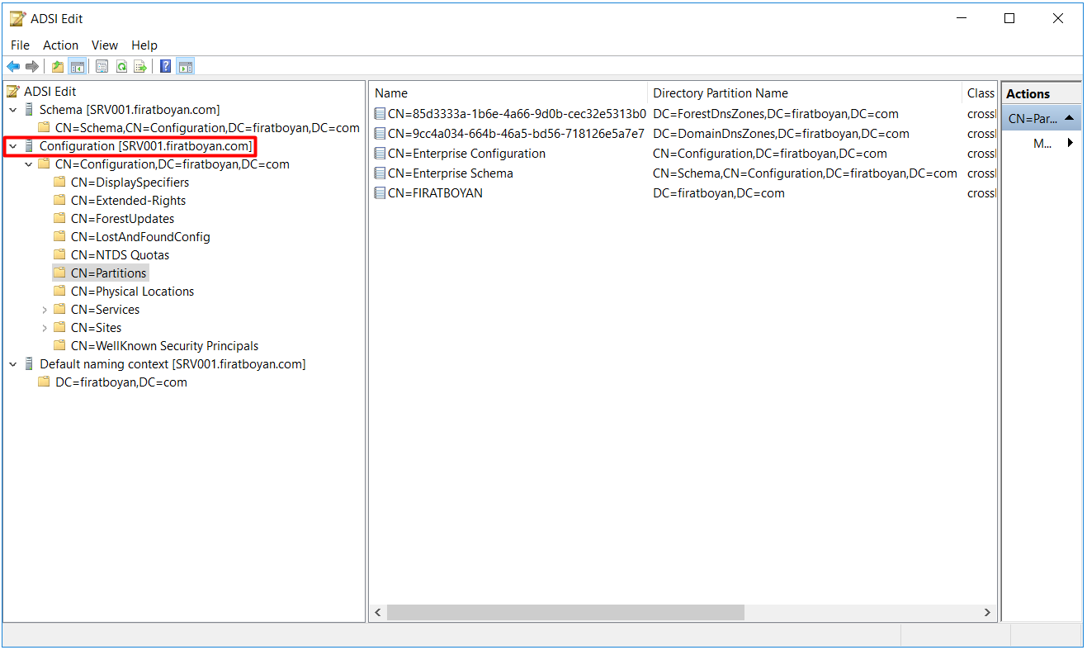The height and width of the screenshot is (650, 1087).
Task: Click the CN=WellKnown Security Principals folder icon
Action: point(59,346)
